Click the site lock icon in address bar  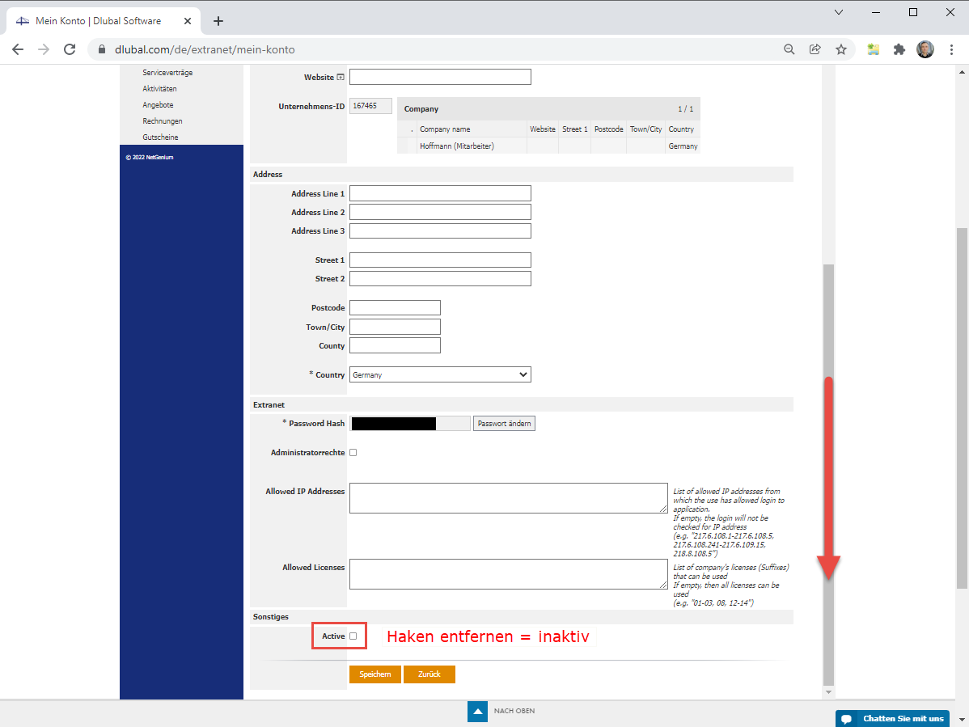[x=102, y=49]
